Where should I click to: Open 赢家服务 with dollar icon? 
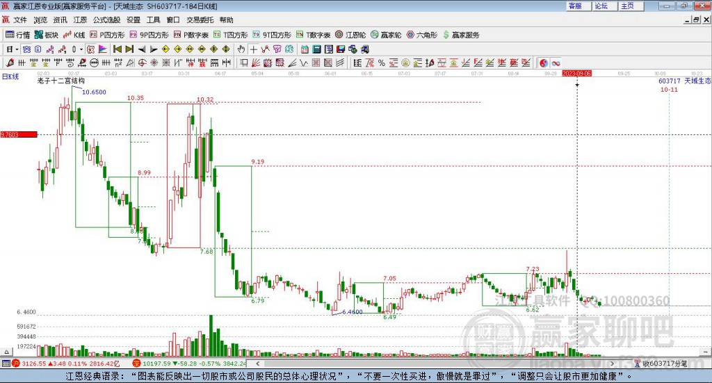click(461, 35)
